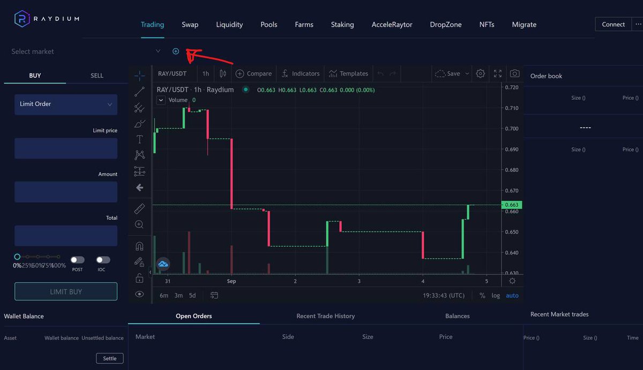643x370 pixels.
Task: Open price scale settings gear at bottom right
Action: 512,281
